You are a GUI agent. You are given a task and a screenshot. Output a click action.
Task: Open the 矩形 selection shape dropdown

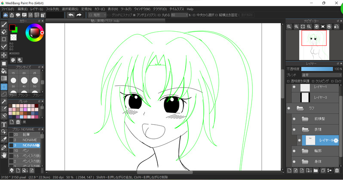click(97, 15)
